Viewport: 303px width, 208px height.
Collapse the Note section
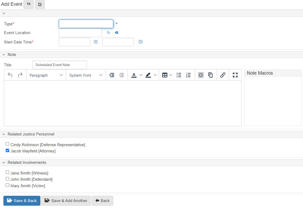tap(4, 54)
